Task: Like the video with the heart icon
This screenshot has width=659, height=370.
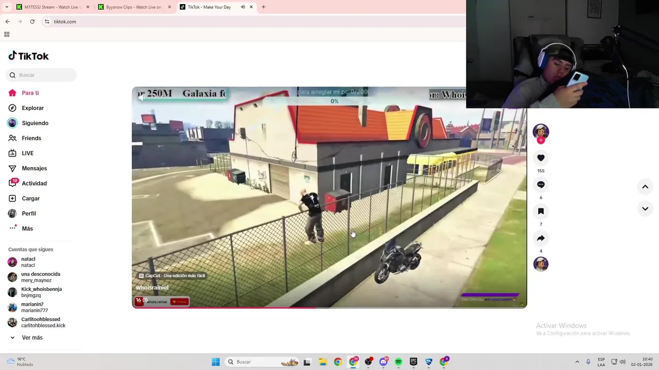Action: point(541,158)
